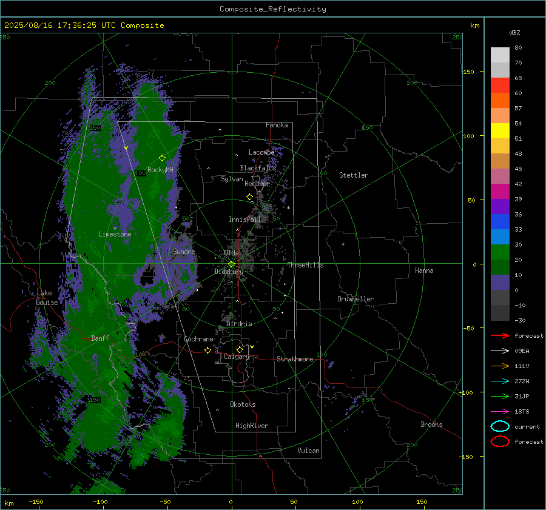Click the orange swatch between 60 and 57
This screenshot has width=546, height=510.
point(500,100)
